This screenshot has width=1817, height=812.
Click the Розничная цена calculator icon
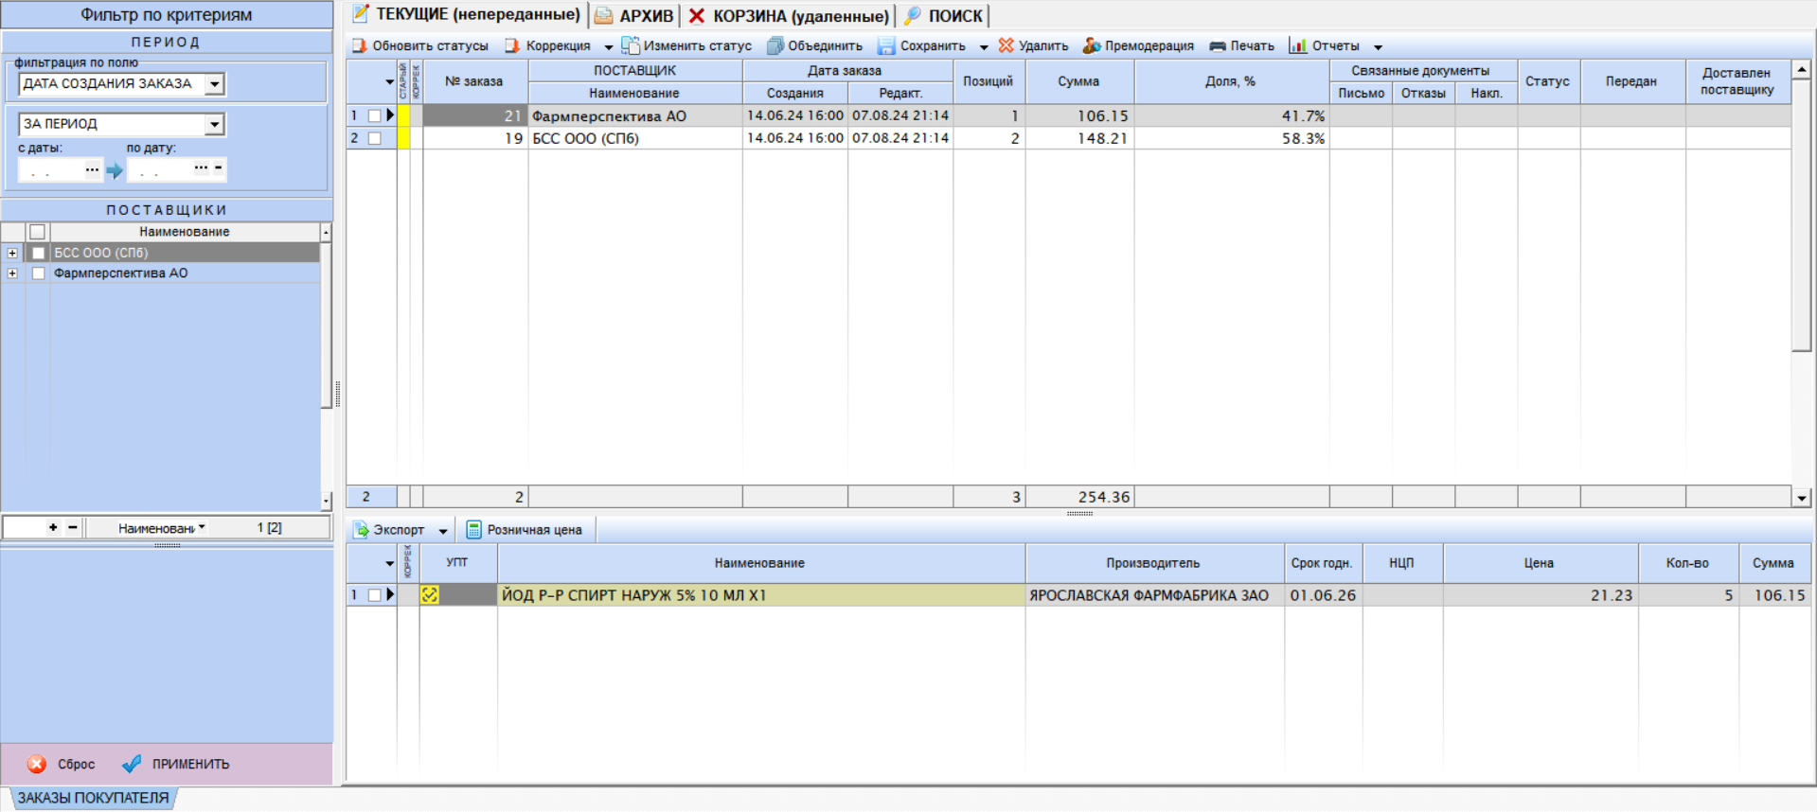coord(474,530)
